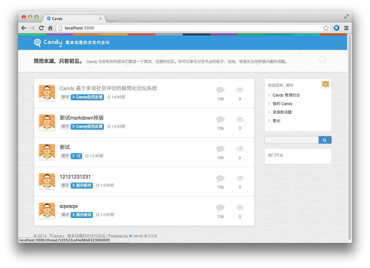
Task: Click comment bubble icon on 测试 thread
Action: (x=220, y=149)
